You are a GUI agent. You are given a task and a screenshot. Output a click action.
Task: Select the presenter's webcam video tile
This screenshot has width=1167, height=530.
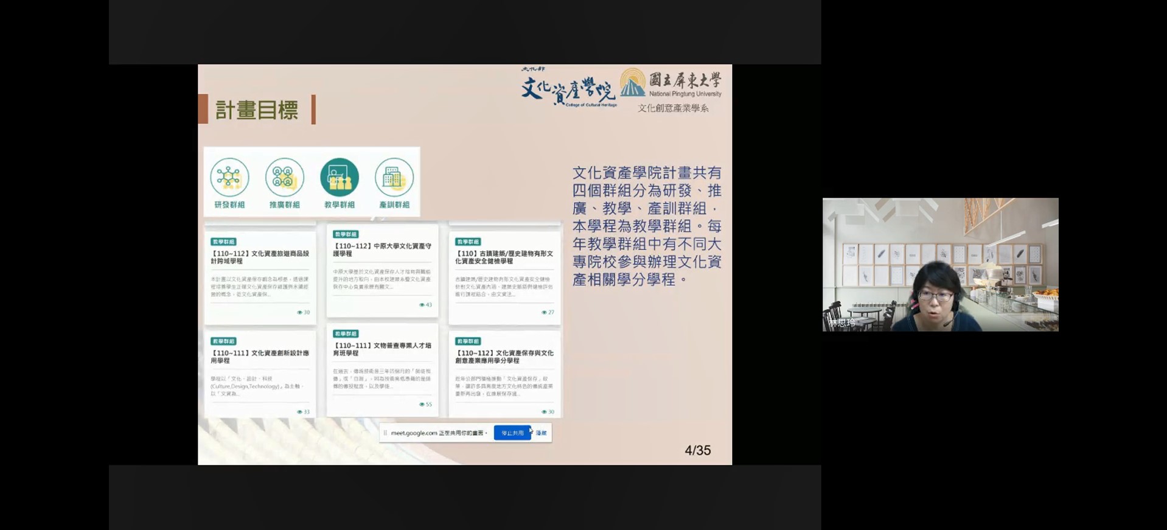click(x=940, y=265)
